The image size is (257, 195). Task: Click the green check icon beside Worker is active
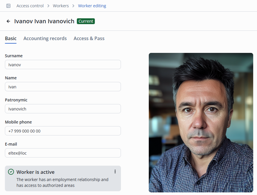[11, 172]
